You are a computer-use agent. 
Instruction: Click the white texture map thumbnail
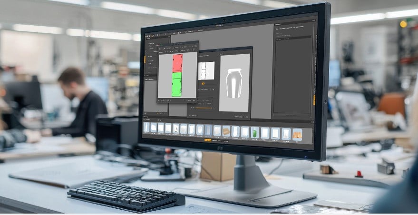(206, 71)
